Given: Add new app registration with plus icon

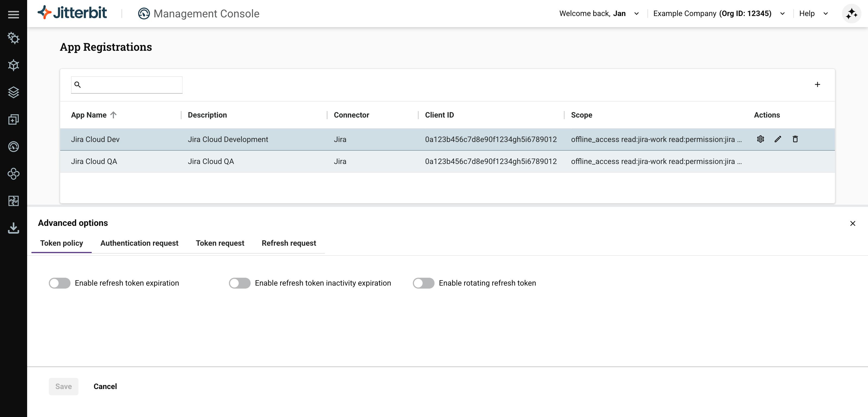Looking at the screenshot, I should [817, 84].
